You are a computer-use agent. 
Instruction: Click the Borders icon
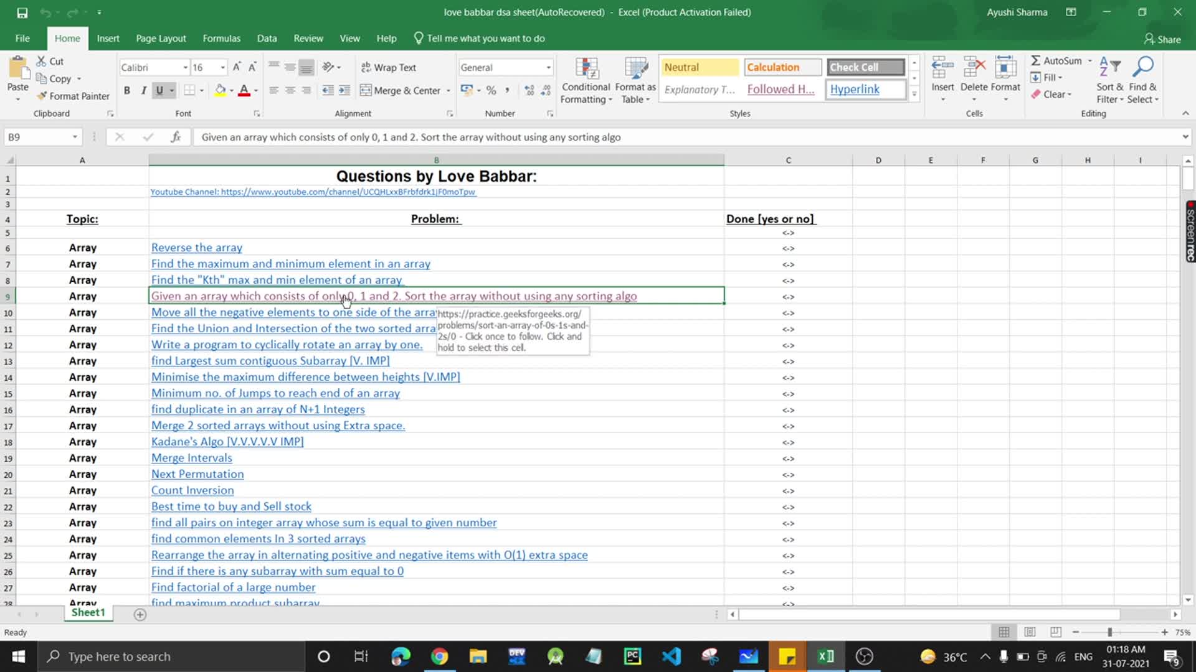coord(190,90)
